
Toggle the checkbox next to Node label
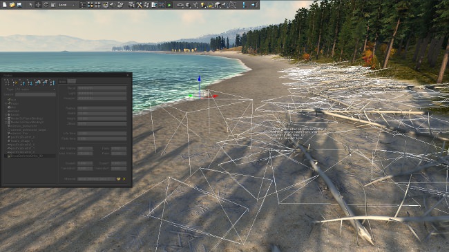(x=72, y=81)
